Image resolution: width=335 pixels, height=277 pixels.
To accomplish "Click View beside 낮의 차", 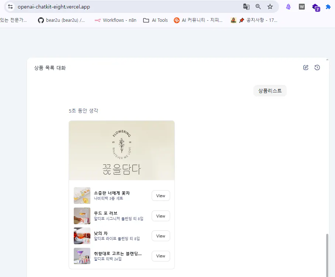I will tap(160, 236).
